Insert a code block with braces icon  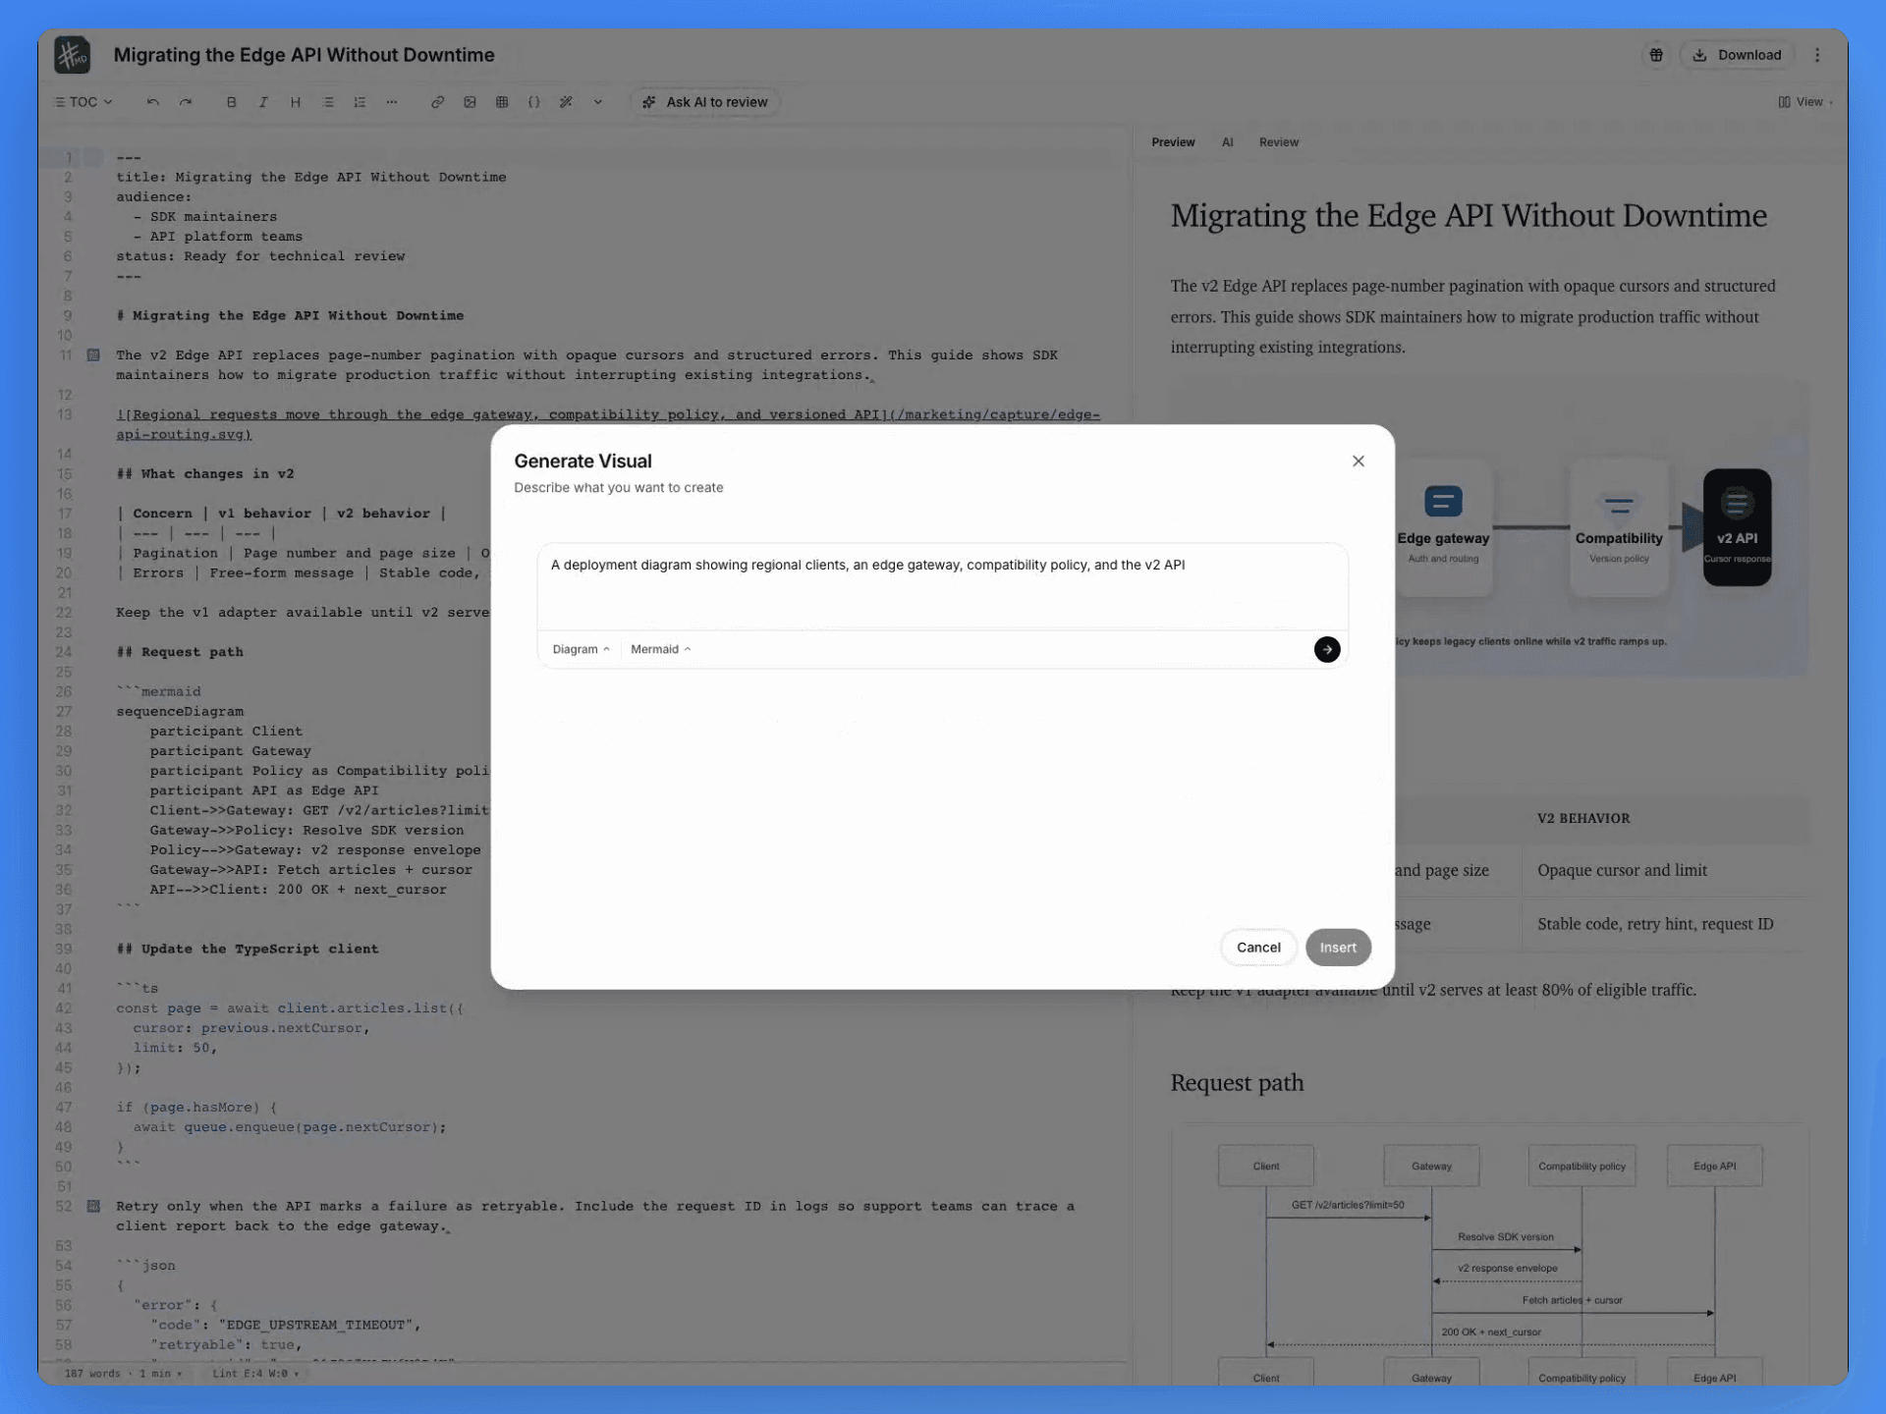(x=534, y=102)
